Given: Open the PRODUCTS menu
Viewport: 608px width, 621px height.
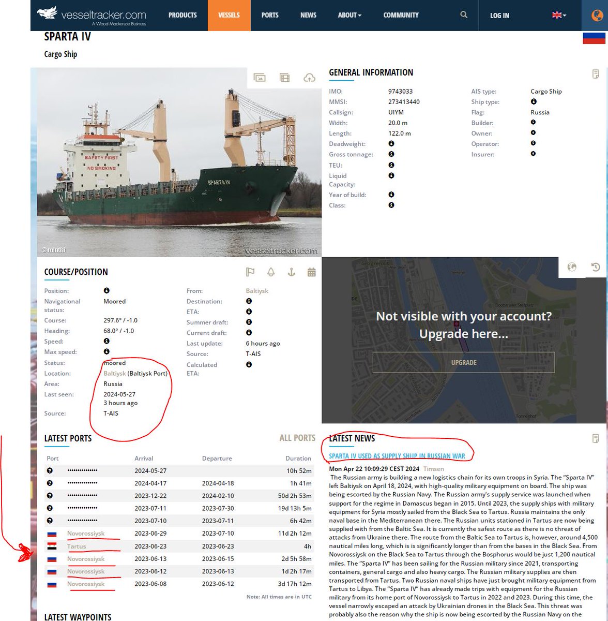Looking at the screenshot, I should pyautogui.click(x=183, y=15).
